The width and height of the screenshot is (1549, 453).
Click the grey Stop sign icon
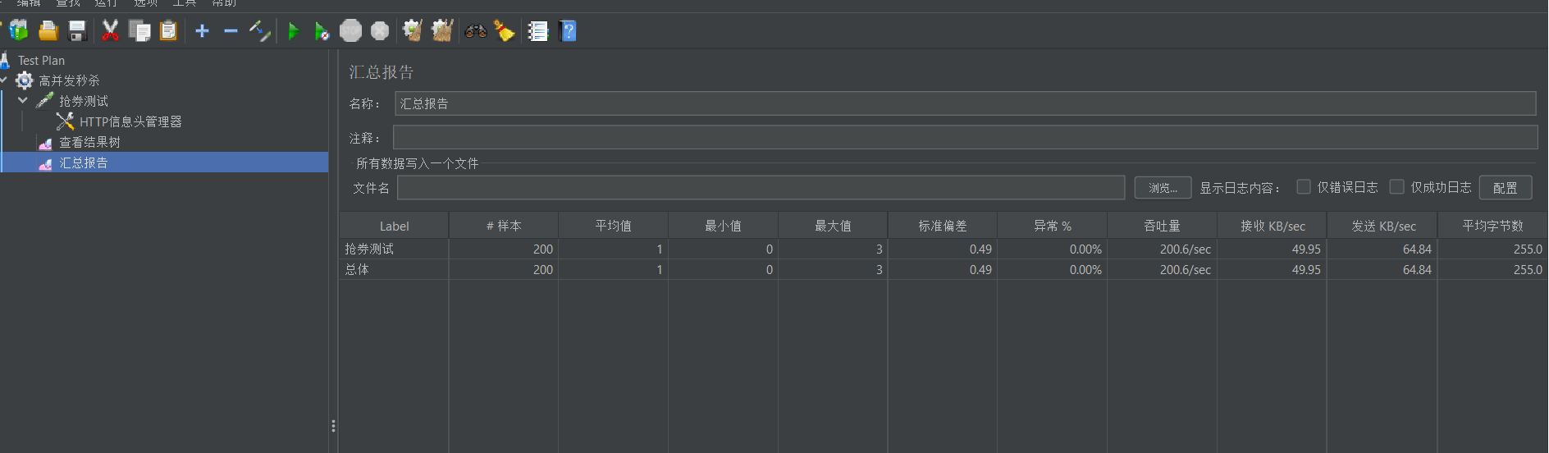coord(350,31)
